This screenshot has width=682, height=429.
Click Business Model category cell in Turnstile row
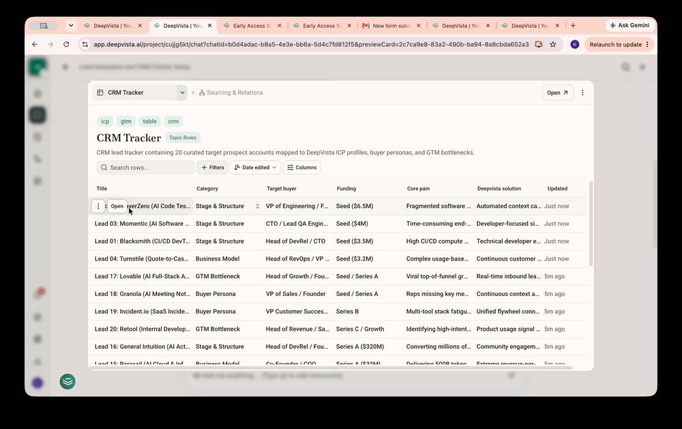(218, 259)
